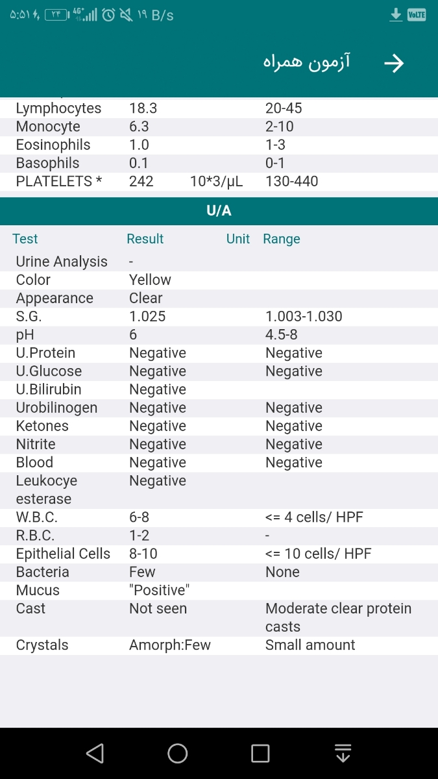
Task: Tap the battery indicator in the status bar
Action: [x=56, y=15]
